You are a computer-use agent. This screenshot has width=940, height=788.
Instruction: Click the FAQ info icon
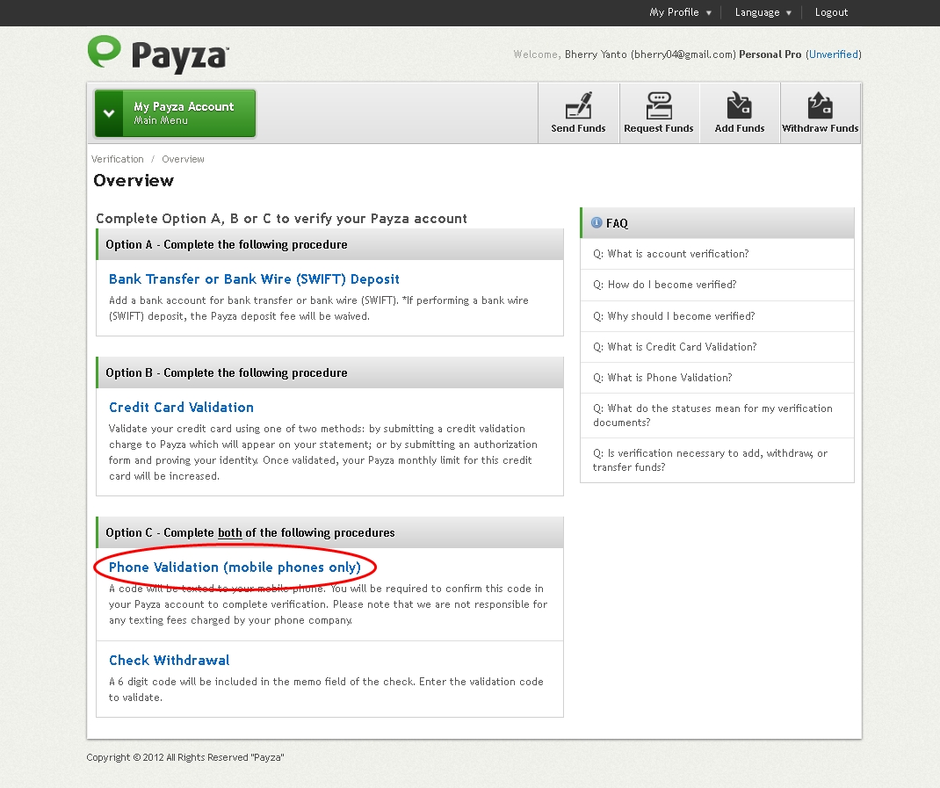click(597, 223)
